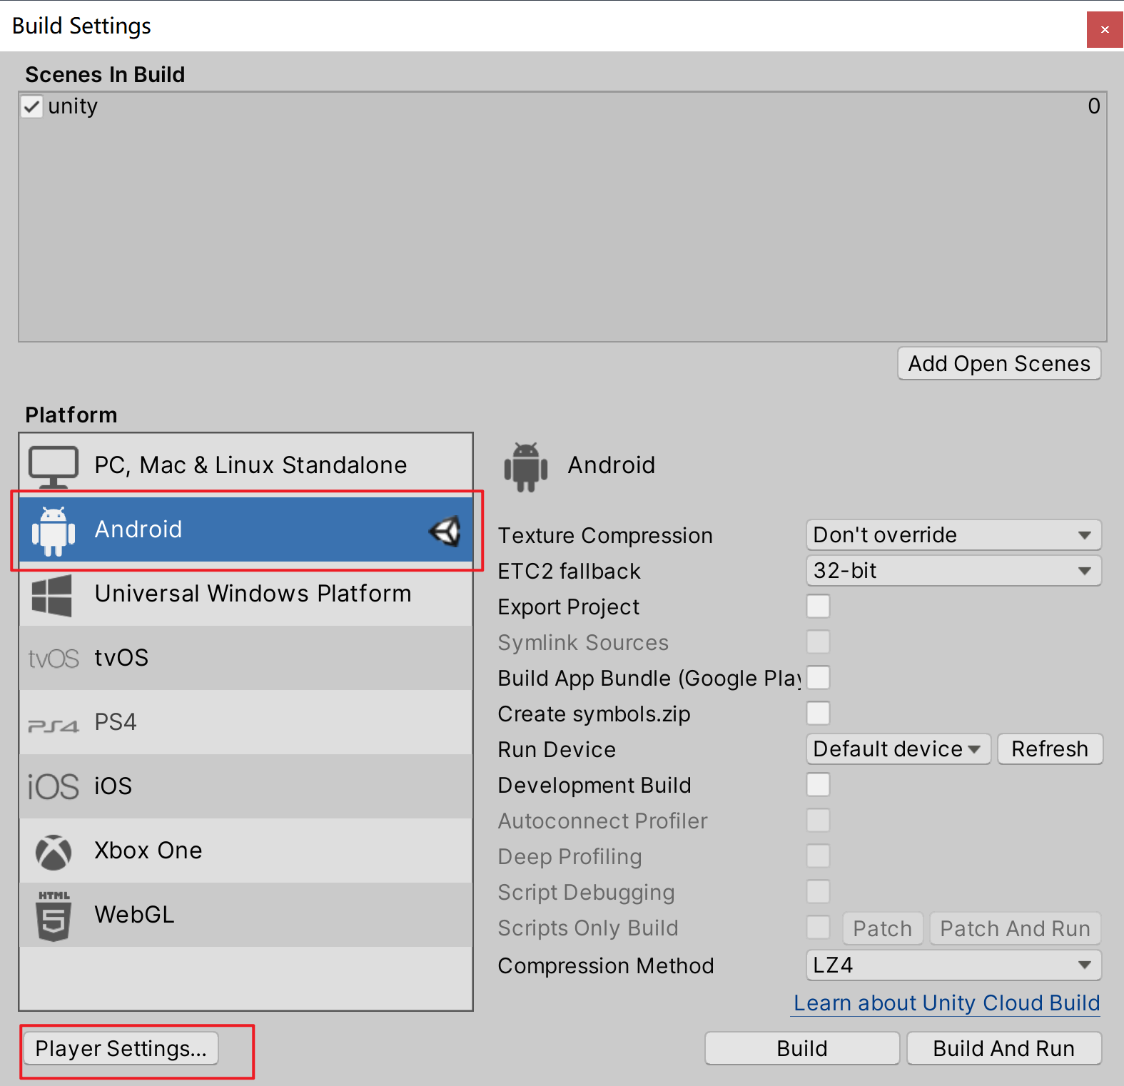Click the Unity logo on the Android row
The width and height of the screenshot is (1124, 1086).
(x=445, y=531)
